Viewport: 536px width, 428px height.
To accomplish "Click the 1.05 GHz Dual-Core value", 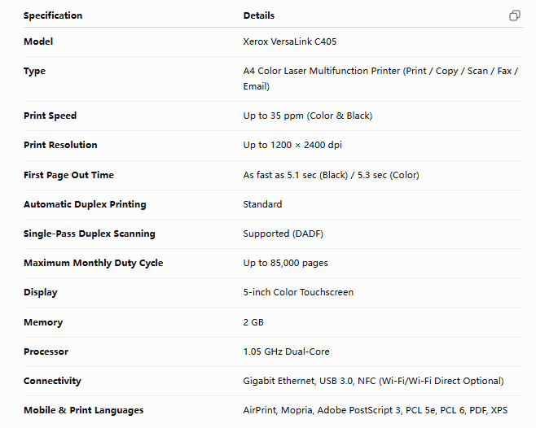I will tap(286, 352).
